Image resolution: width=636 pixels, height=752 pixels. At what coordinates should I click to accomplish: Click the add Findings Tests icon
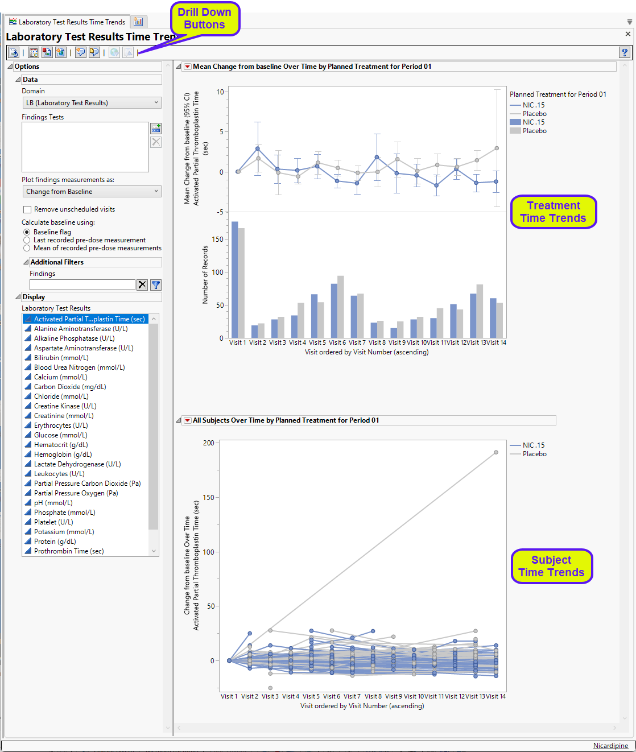tap(156, 128)
